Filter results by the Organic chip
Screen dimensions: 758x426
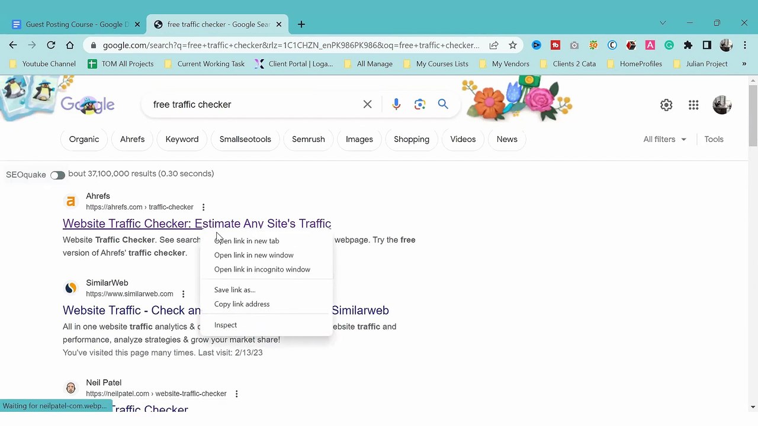click(84, 139)
